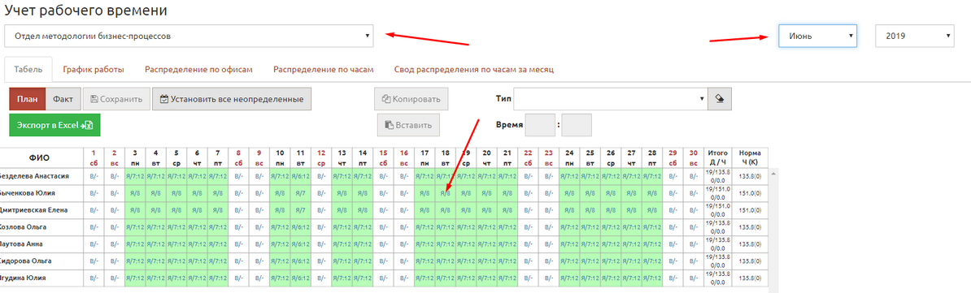Click the '24 пн' day column header
This screenshot has width=971, height=293.
[x=570, y=157]
